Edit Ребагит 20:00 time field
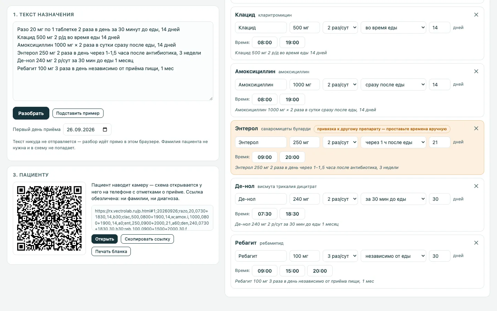The height and width of the screenshot is (311, 497). point(320,271)
